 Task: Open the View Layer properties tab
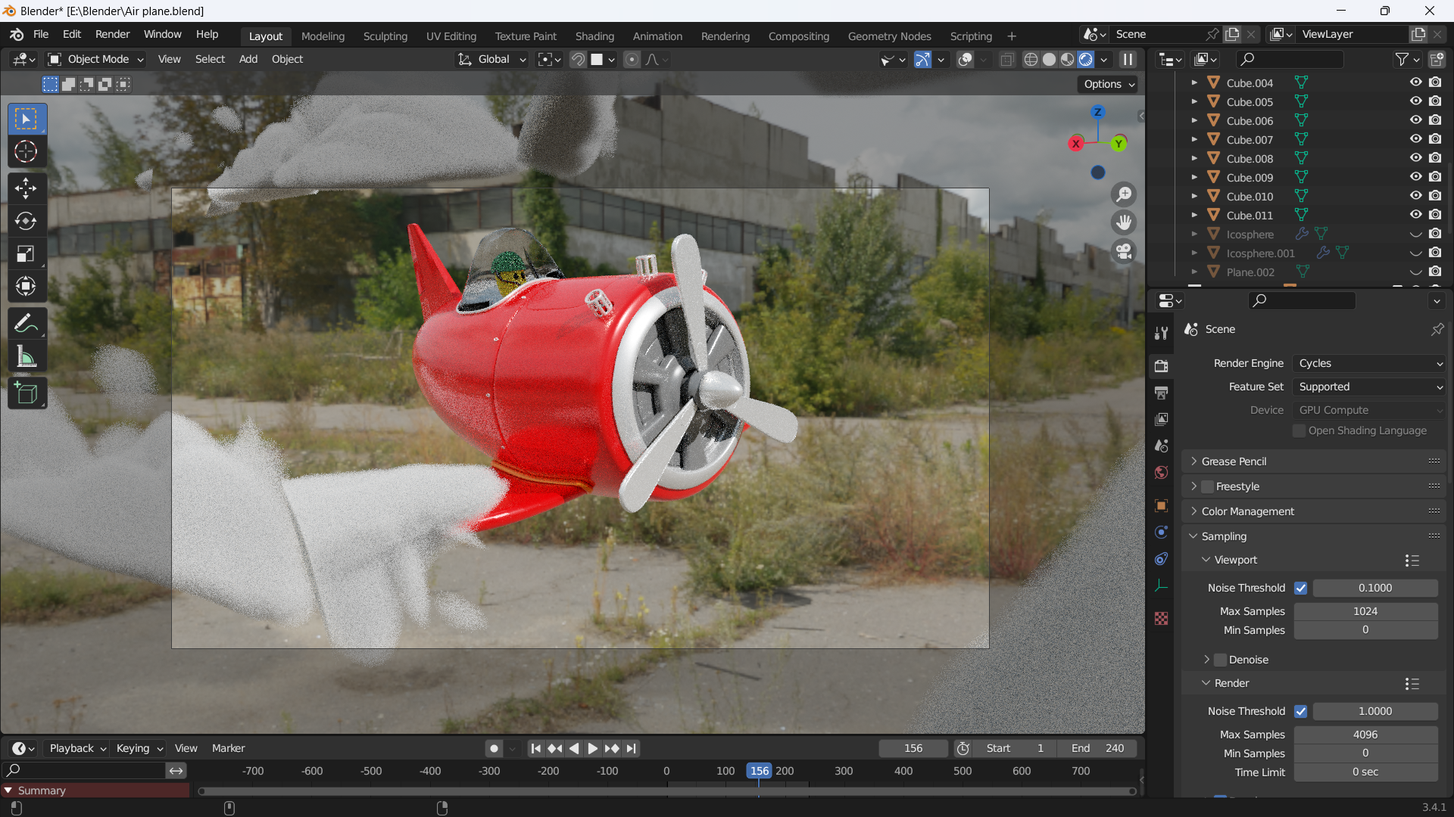pos(1161,419)
